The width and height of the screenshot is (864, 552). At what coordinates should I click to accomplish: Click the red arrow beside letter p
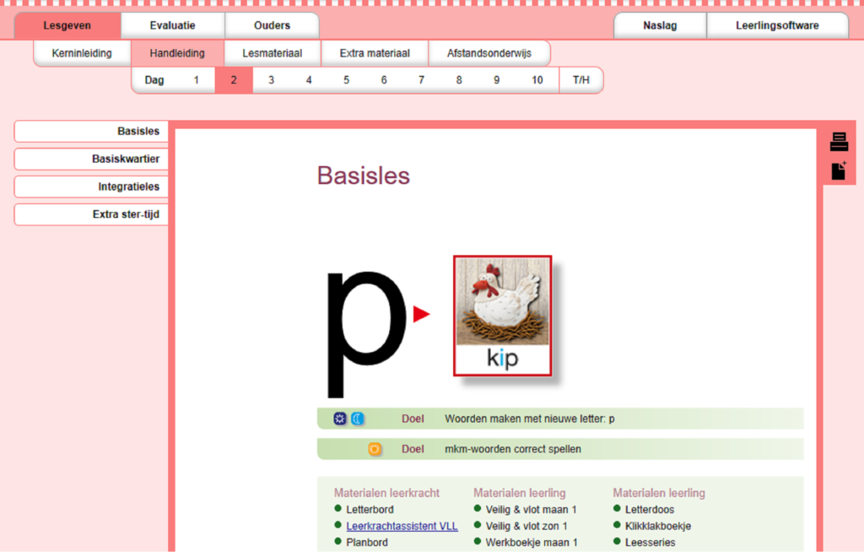[x=421, y=315]
